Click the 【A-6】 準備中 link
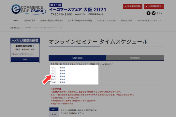This screenshot has height=117, width=176. click(x=58, y=82)
